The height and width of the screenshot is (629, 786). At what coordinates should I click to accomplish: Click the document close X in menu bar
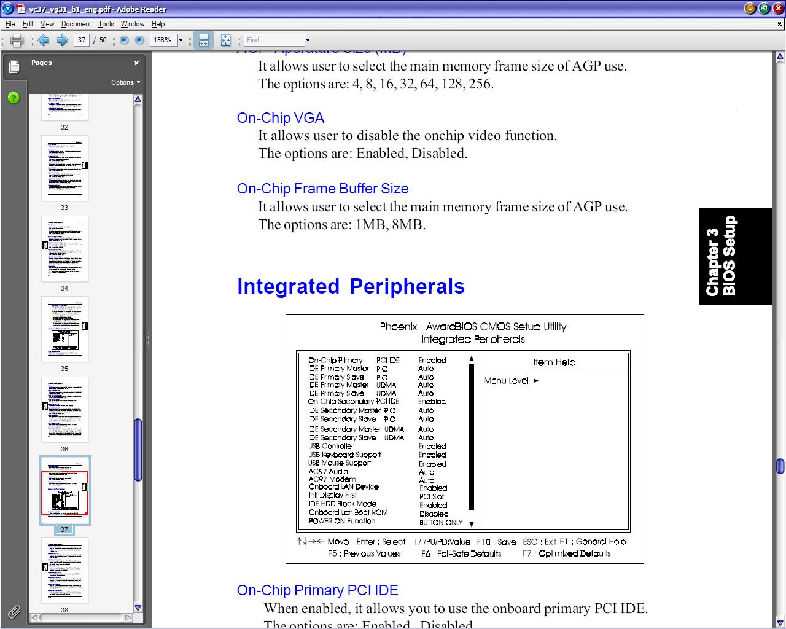780,25
